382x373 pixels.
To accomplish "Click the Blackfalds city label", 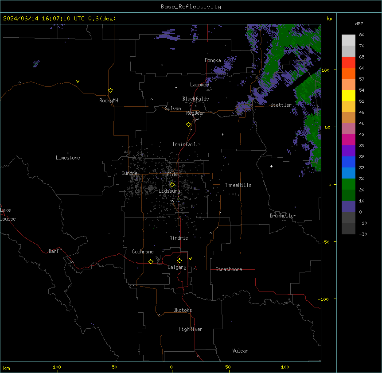I will pos(195,99).
